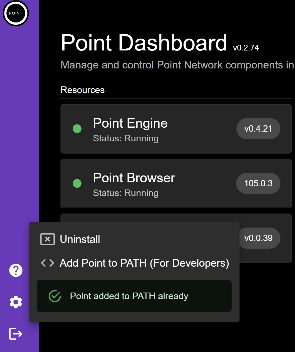Click the code brackets icon beside PATH option
This screenshot has width=295, height=352.
click(47, 263)
